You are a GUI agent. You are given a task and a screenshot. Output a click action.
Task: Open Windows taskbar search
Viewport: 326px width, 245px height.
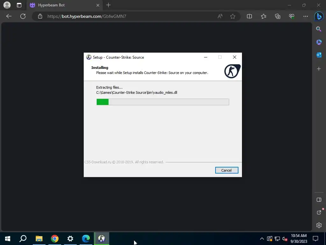[x=23, y=239]
